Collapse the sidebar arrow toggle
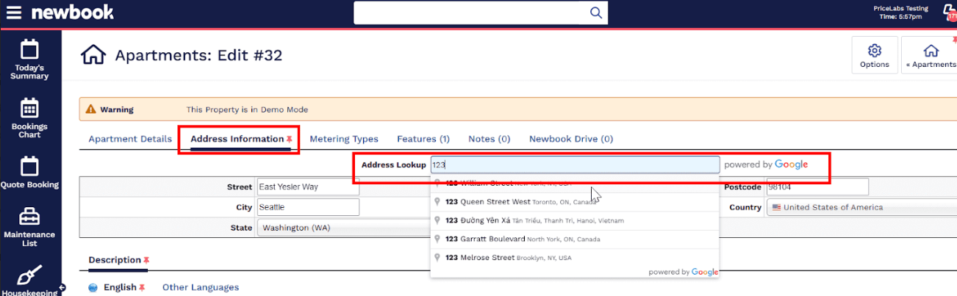This screenshot has height=296, width=957. tap(62, 287)
